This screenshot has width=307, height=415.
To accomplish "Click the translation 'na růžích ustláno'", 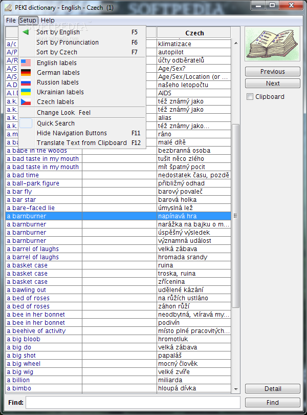I will [183, 298].
